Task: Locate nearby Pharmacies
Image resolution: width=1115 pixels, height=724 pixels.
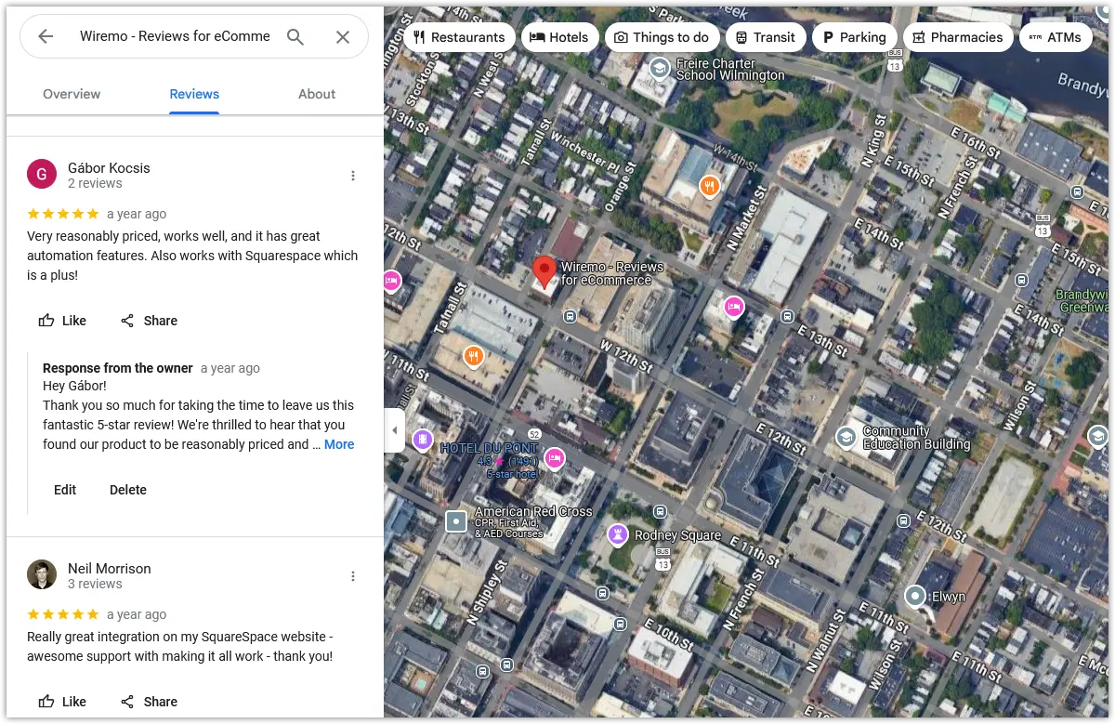Action: pos(959,37)
